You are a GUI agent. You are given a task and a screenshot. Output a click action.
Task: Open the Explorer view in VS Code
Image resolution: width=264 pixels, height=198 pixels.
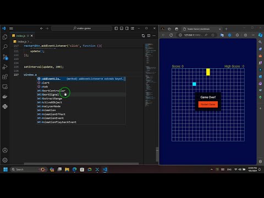(x=5, y=37)
